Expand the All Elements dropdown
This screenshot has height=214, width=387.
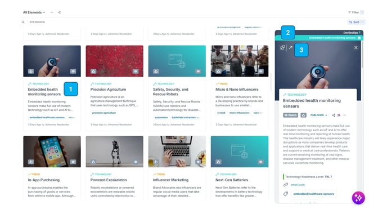[x=34, y=12]
